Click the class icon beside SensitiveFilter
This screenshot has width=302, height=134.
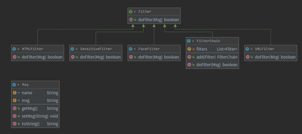[72, 49]
